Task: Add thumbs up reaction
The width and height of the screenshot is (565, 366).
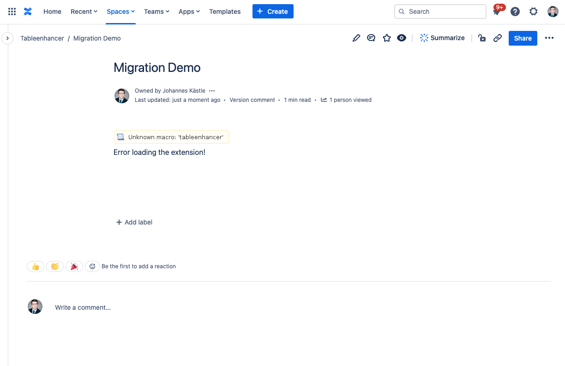Action: tap(36, 266)
